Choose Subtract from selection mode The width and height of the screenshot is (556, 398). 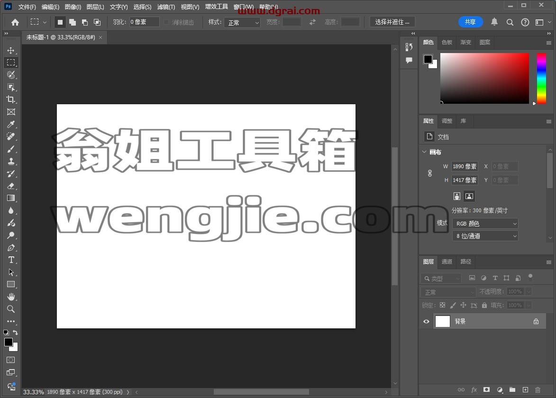85,22
